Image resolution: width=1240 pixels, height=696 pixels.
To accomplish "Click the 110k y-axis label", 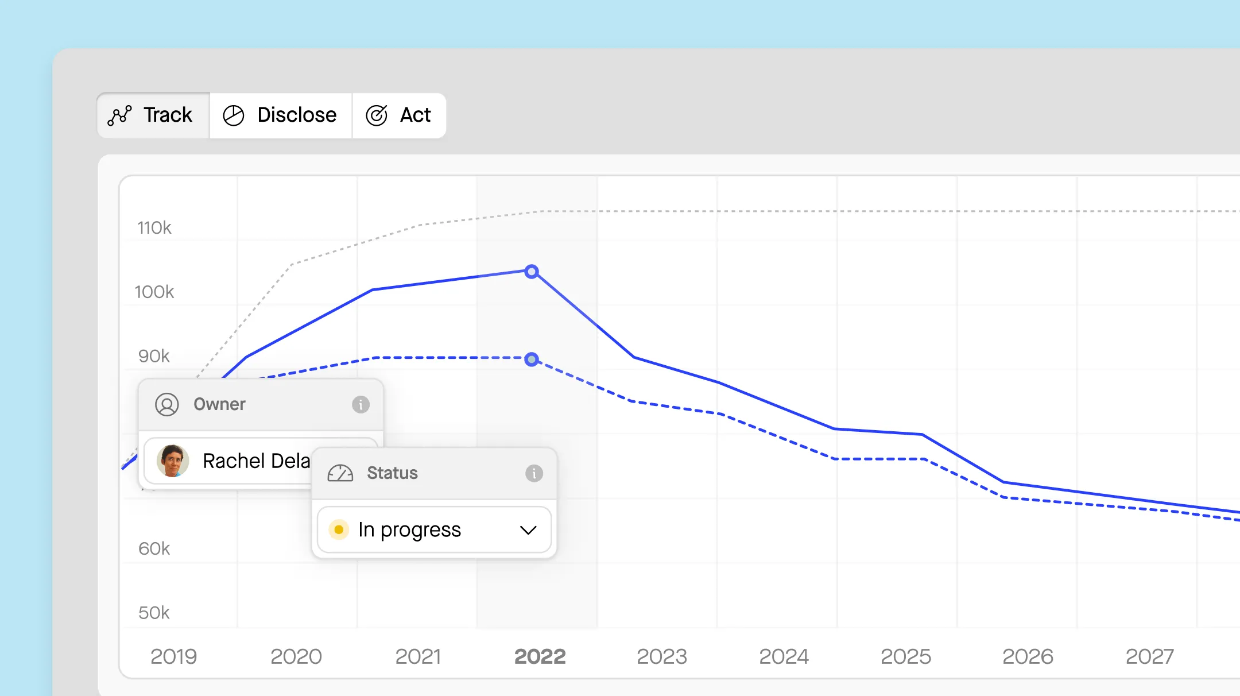I will coord(154,228).
